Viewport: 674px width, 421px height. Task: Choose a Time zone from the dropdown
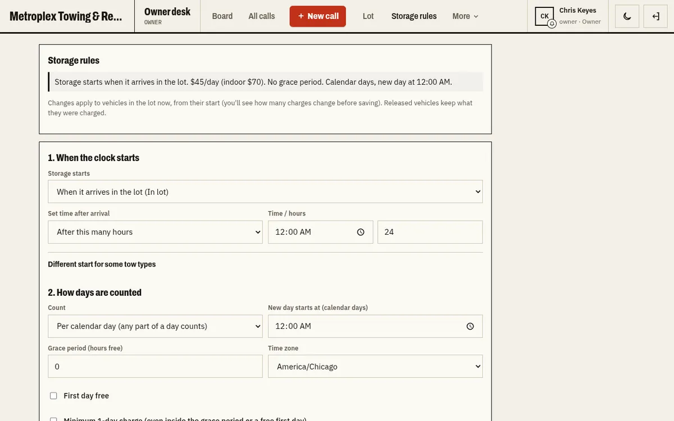pos(375,367)
